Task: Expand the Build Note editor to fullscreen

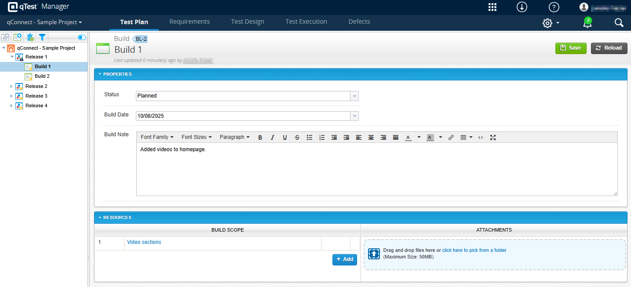Action: [493, 138]
